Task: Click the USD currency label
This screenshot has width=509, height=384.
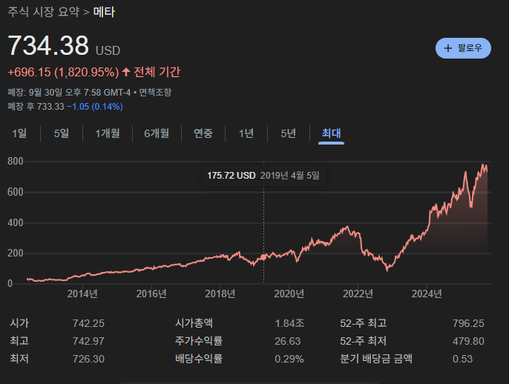Action: click(x=108, y=50)
